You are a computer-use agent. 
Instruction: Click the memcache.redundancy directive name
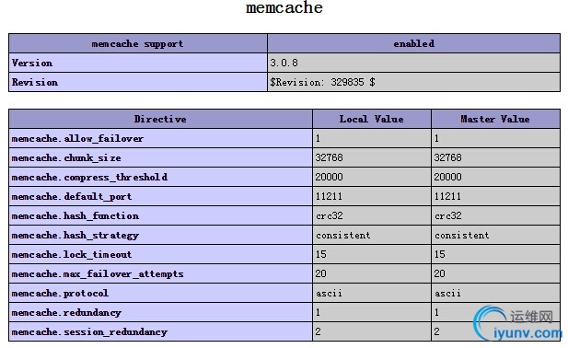pyautogui.click(x=66, y=312)
